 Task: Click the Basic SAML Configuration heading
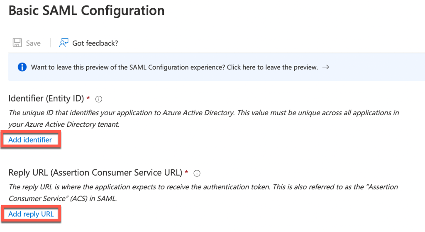[x=86, y=11]
